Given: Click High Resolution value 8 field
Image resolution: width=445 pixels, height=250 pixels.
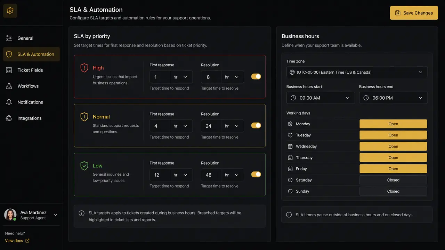Looking at the screenshot, I should coord(211,77).
